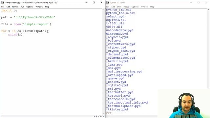Open Shell menu in Python Shell window
The image size is (210, 118).
pos(119,7)
